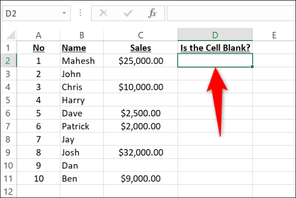Click the three-dot formula bar resize handle
This screenshot has height=198, width=296.
pos(81,13)
